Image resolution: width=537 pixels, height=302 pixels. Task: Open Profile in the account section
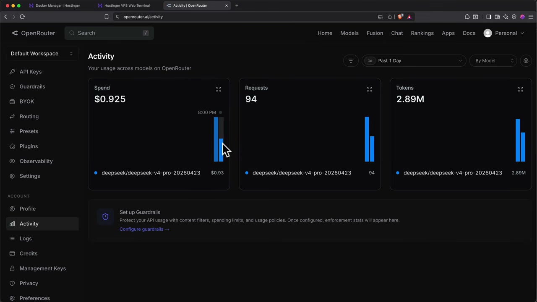click(x=42, y=208)
